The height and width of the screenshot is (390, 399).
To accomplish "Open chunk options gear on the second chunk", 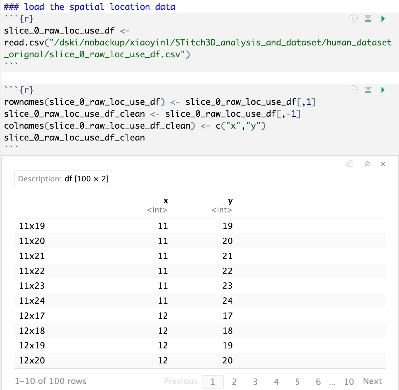I will coord(353,90).
